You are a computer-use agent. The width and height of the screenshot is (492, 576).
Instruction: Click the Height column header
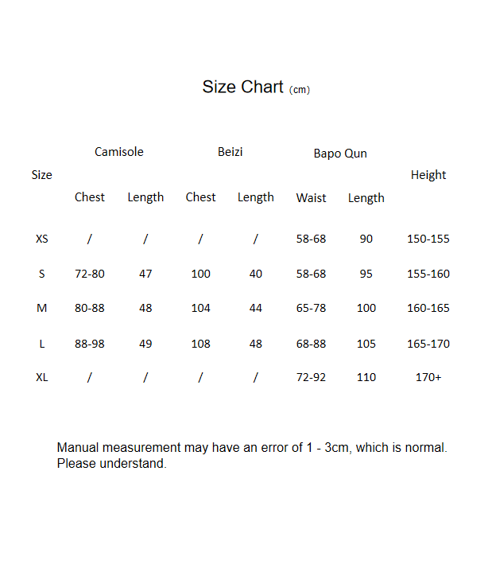pyautogui.click(x=428, y=175)
